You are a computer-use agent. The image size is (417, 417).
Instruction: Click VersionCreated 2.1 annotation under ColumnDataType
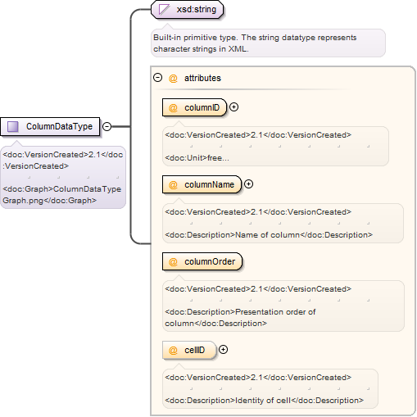click(x=63, y=161)
